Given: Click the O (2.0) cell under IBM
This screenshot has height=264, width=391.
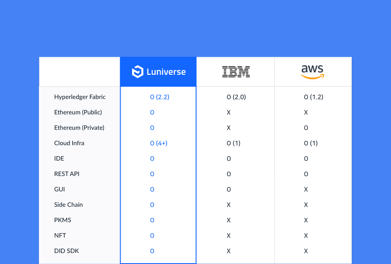Looking at the screenshot, I should click(236, 97).
